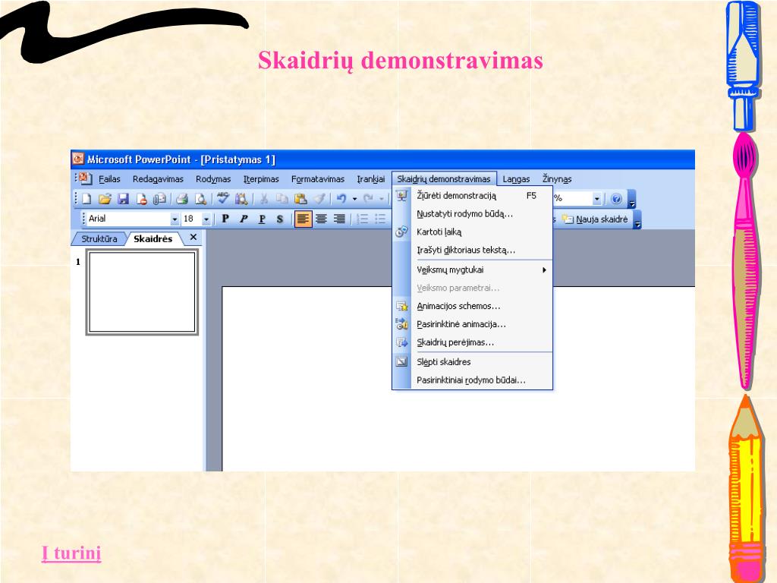Screen dimensions: 777x583
Task: Open the Įrankiai menu
Action: 370,179
